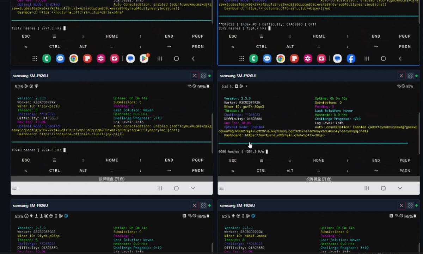Toggle the ALT key in the R3CRC0697RY terminal
The height and width of the screenshot is (254, 423).
pyautogui.click(x=83, y=170)
